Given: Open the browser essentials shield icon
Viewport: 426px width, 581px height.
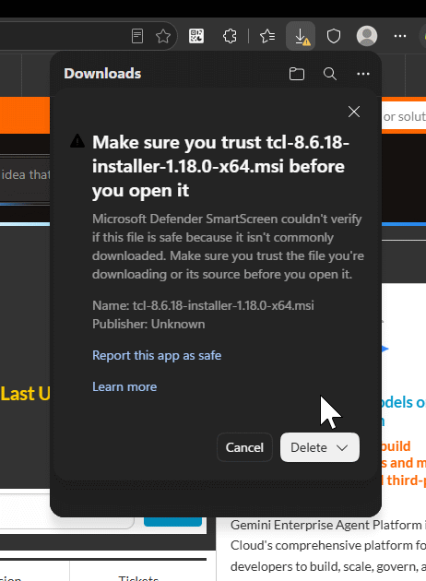Looking at the screenshot, I should pos(334,36).
